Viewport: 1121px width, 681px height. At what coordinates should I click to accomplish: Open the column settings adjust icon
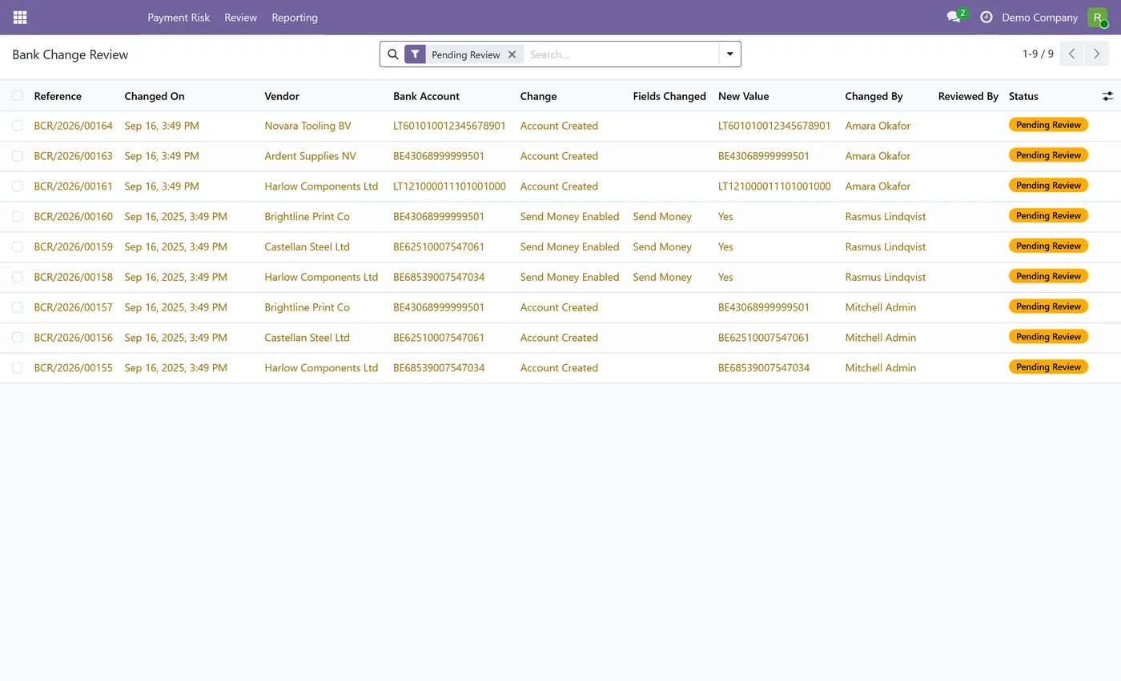(1107, 96)
